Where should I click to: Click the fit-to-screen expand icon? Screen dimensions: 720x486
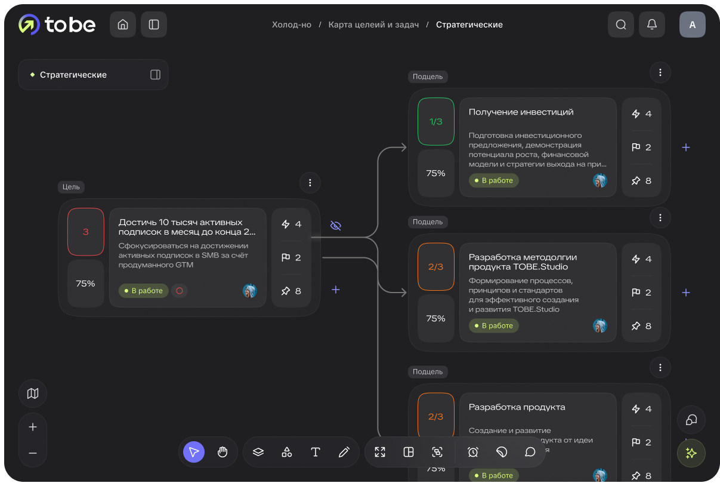pyautogui.click(x=380, y=452)
